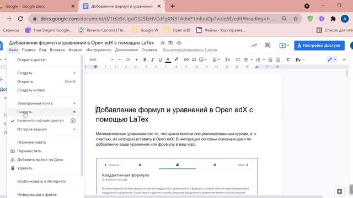Select Открыть Ctrl+O menu entry
This screenshot has width=353, height=198.
tap(44, 81)
